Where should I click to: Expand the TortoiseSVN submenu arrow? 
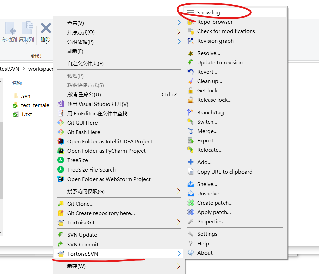click(x=179, y=254)
